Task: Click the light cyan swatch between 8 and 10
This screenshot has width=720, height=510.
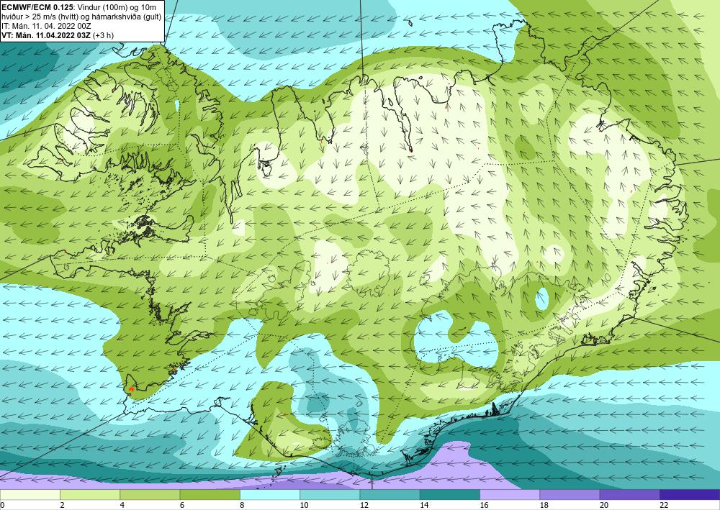Action: [x=270, y=494]
